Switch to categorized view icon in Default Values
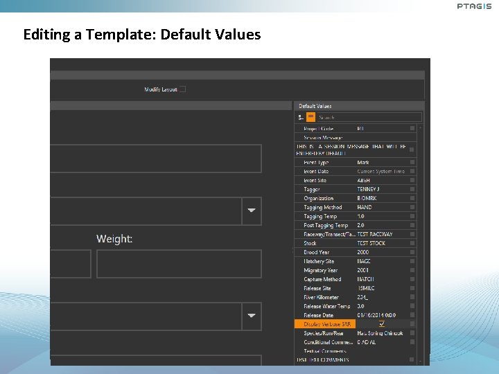This screenshot has height=374, width=499. pyautogui.click(x=301, y=117)
